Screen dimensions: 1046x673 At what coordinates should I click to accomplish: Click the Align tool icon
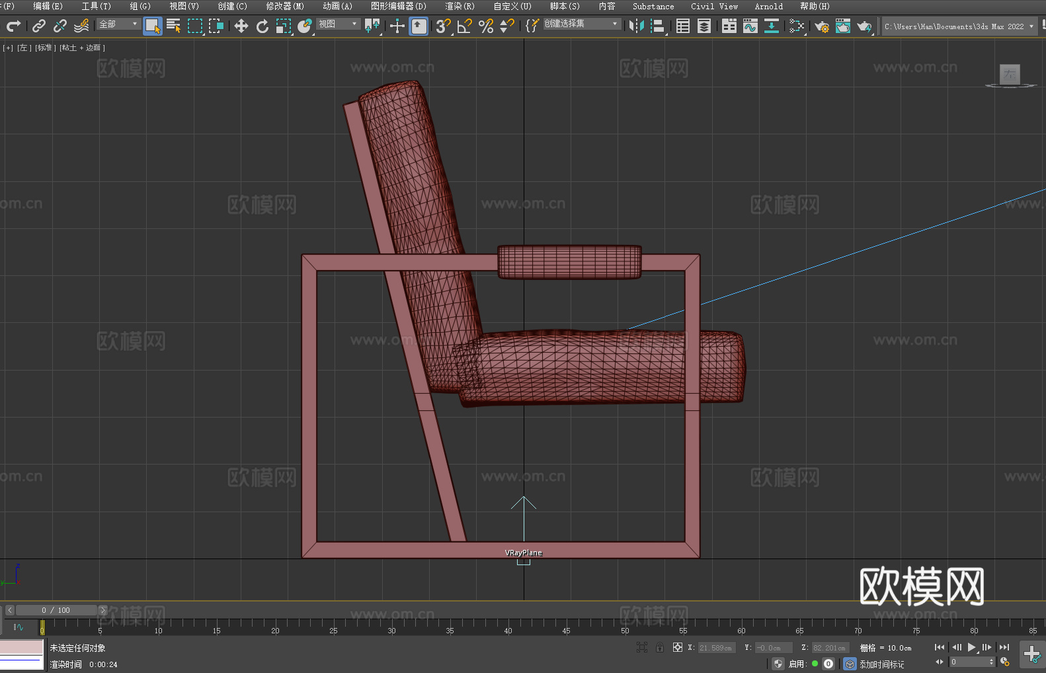coord(658,26)
